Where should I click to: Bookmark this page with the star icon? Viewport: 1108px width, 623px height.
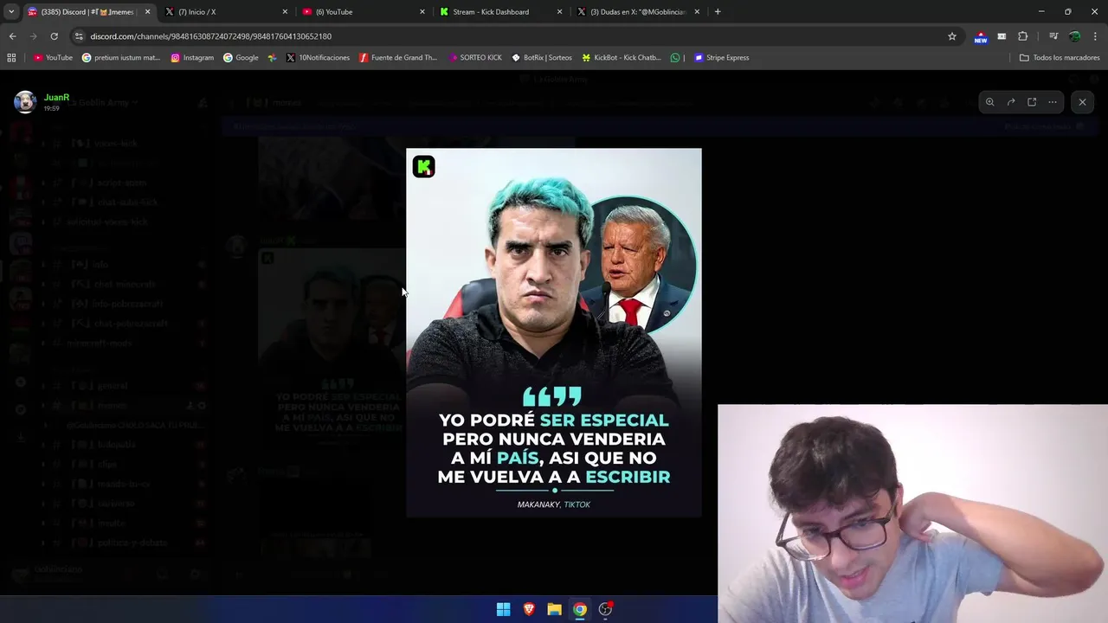pos(952,36)
